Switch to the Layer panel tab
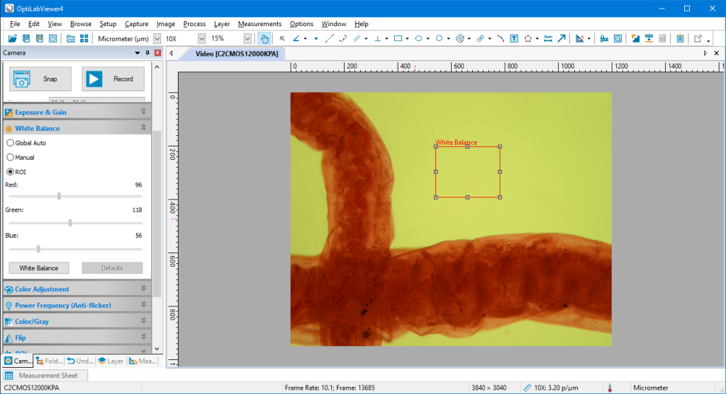726x394 pixels. click(111, 361)
